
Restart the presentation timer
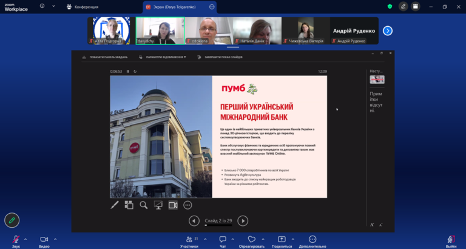(135, 72)
